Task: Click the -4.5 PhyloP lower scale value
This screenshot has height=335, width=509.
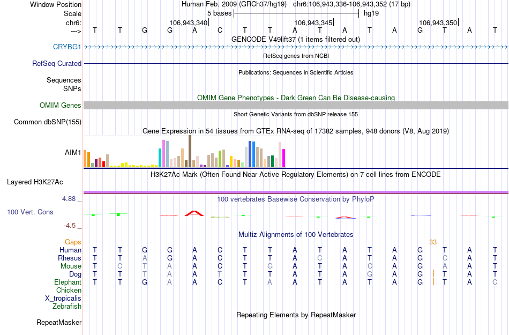Action: click(70, 226)
